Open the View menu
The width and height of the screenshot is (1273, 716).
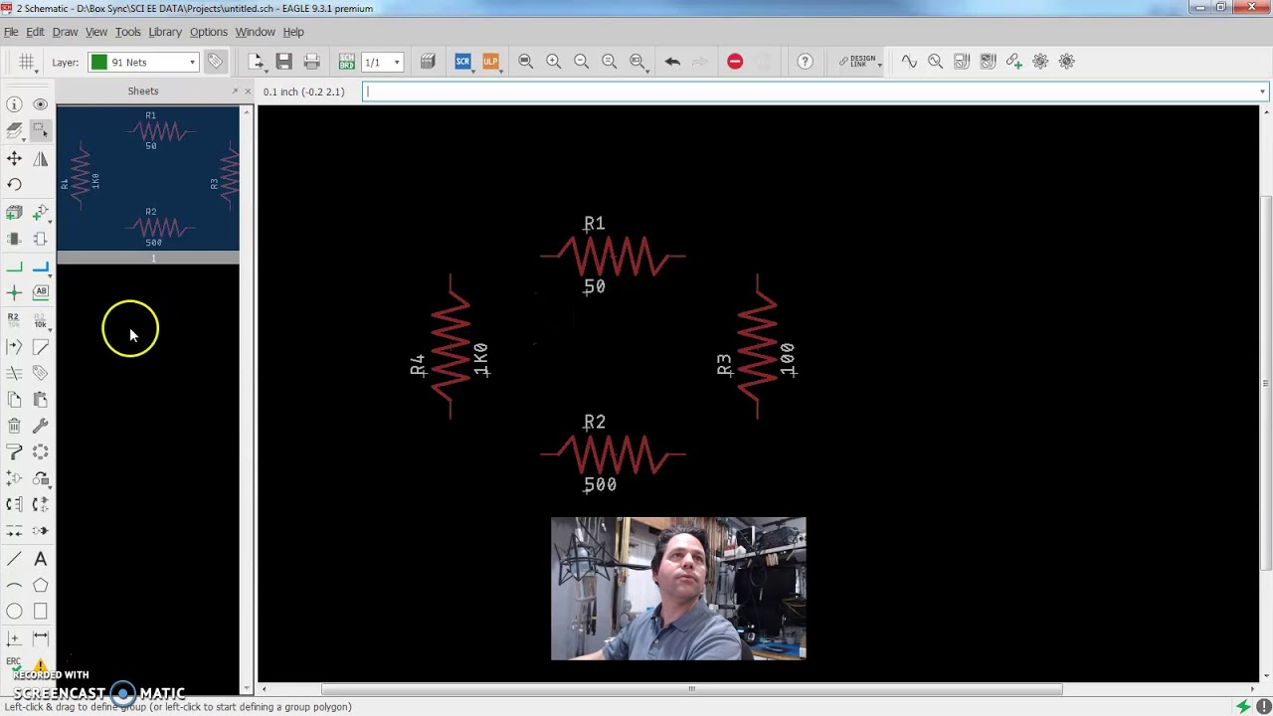96,32
